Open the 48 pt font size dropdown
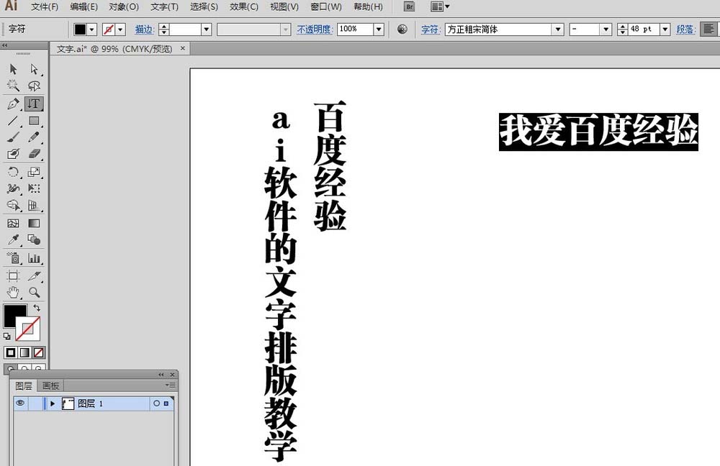 [x=665, y=29]
